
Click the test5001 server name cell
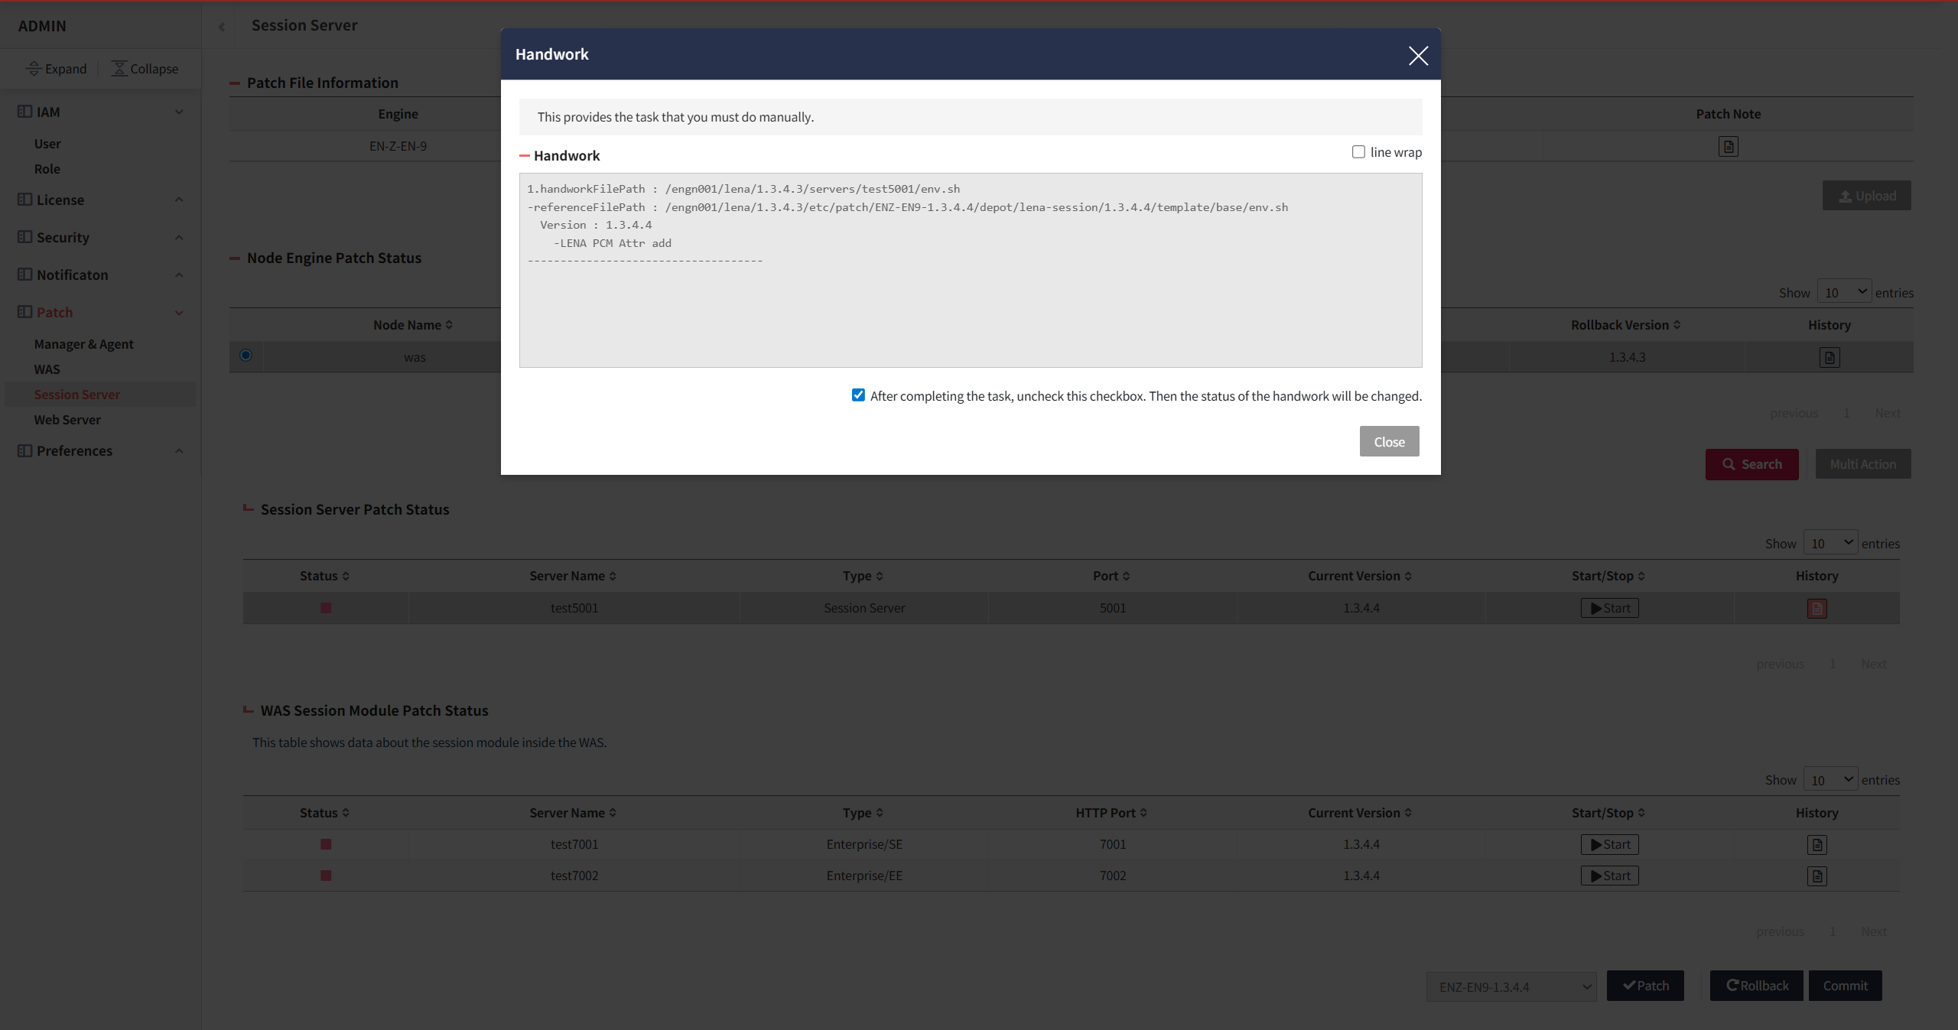[574, 608]
